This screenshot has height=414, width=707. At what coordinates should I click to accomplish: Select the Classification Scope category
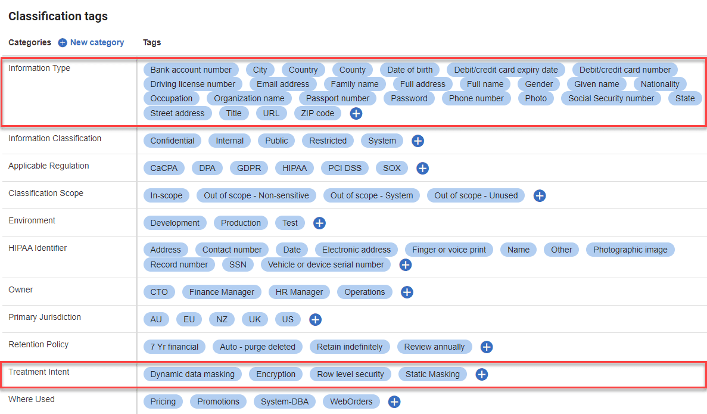pos(46,193)
